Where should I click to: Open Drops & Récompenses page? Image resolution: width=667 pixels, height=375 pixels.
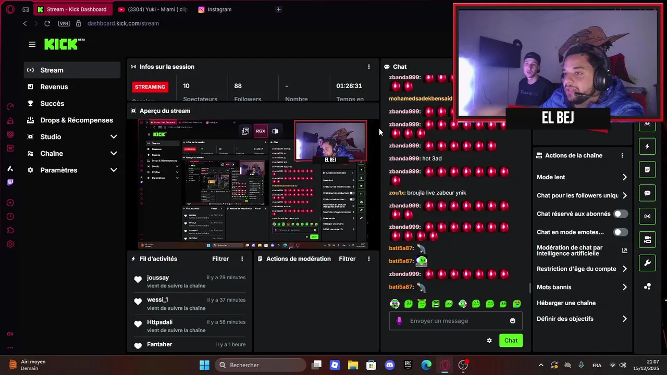pos(77,120)
